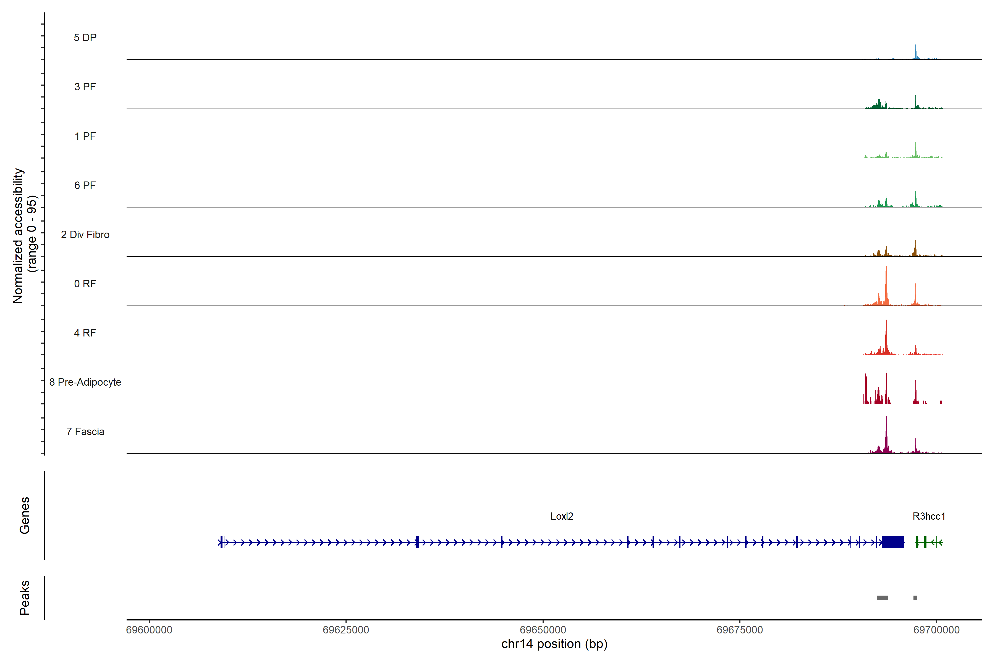Click the green R3hcc1 gene exon
The height and width of the screenshot is (663, 995).
pyautogui.click(x=925, y=542)
